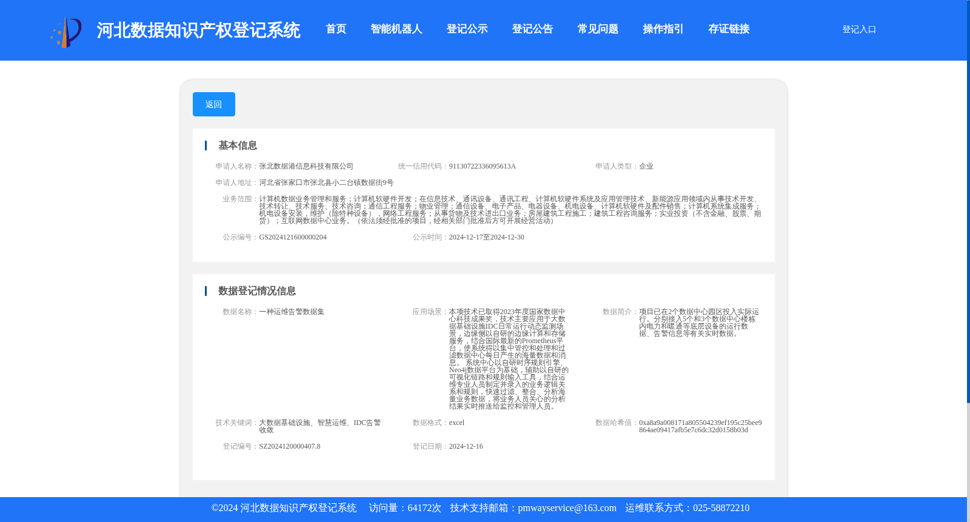The height and width of the screenshot is (522, 970).
Task: Select the 业务范围 description paragraph
Action: click(510, 210)
